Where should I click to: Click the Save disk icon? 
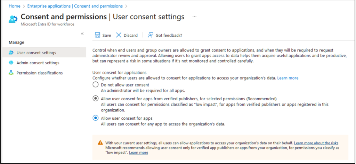pos(98,35)
